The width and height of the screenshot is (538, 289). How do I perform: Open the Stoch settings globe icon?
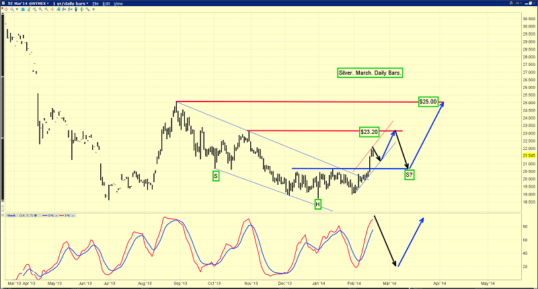(x=36, y=215)
